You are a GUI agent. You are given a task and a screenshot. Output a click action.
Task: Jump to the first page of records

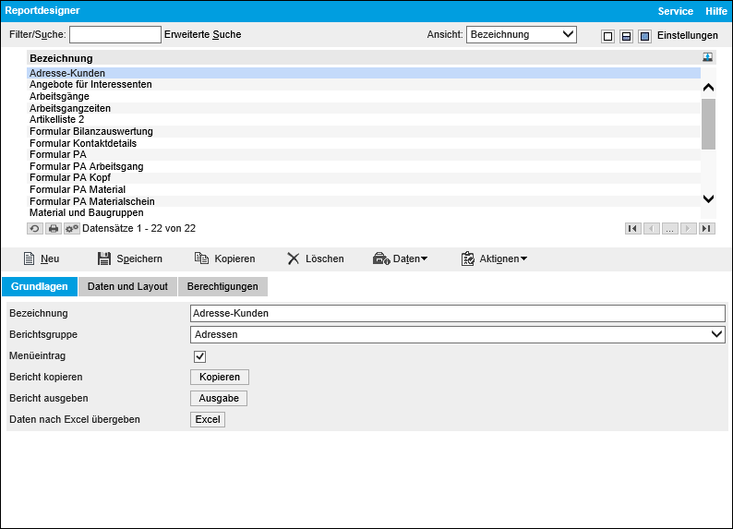tap(633, 229)
